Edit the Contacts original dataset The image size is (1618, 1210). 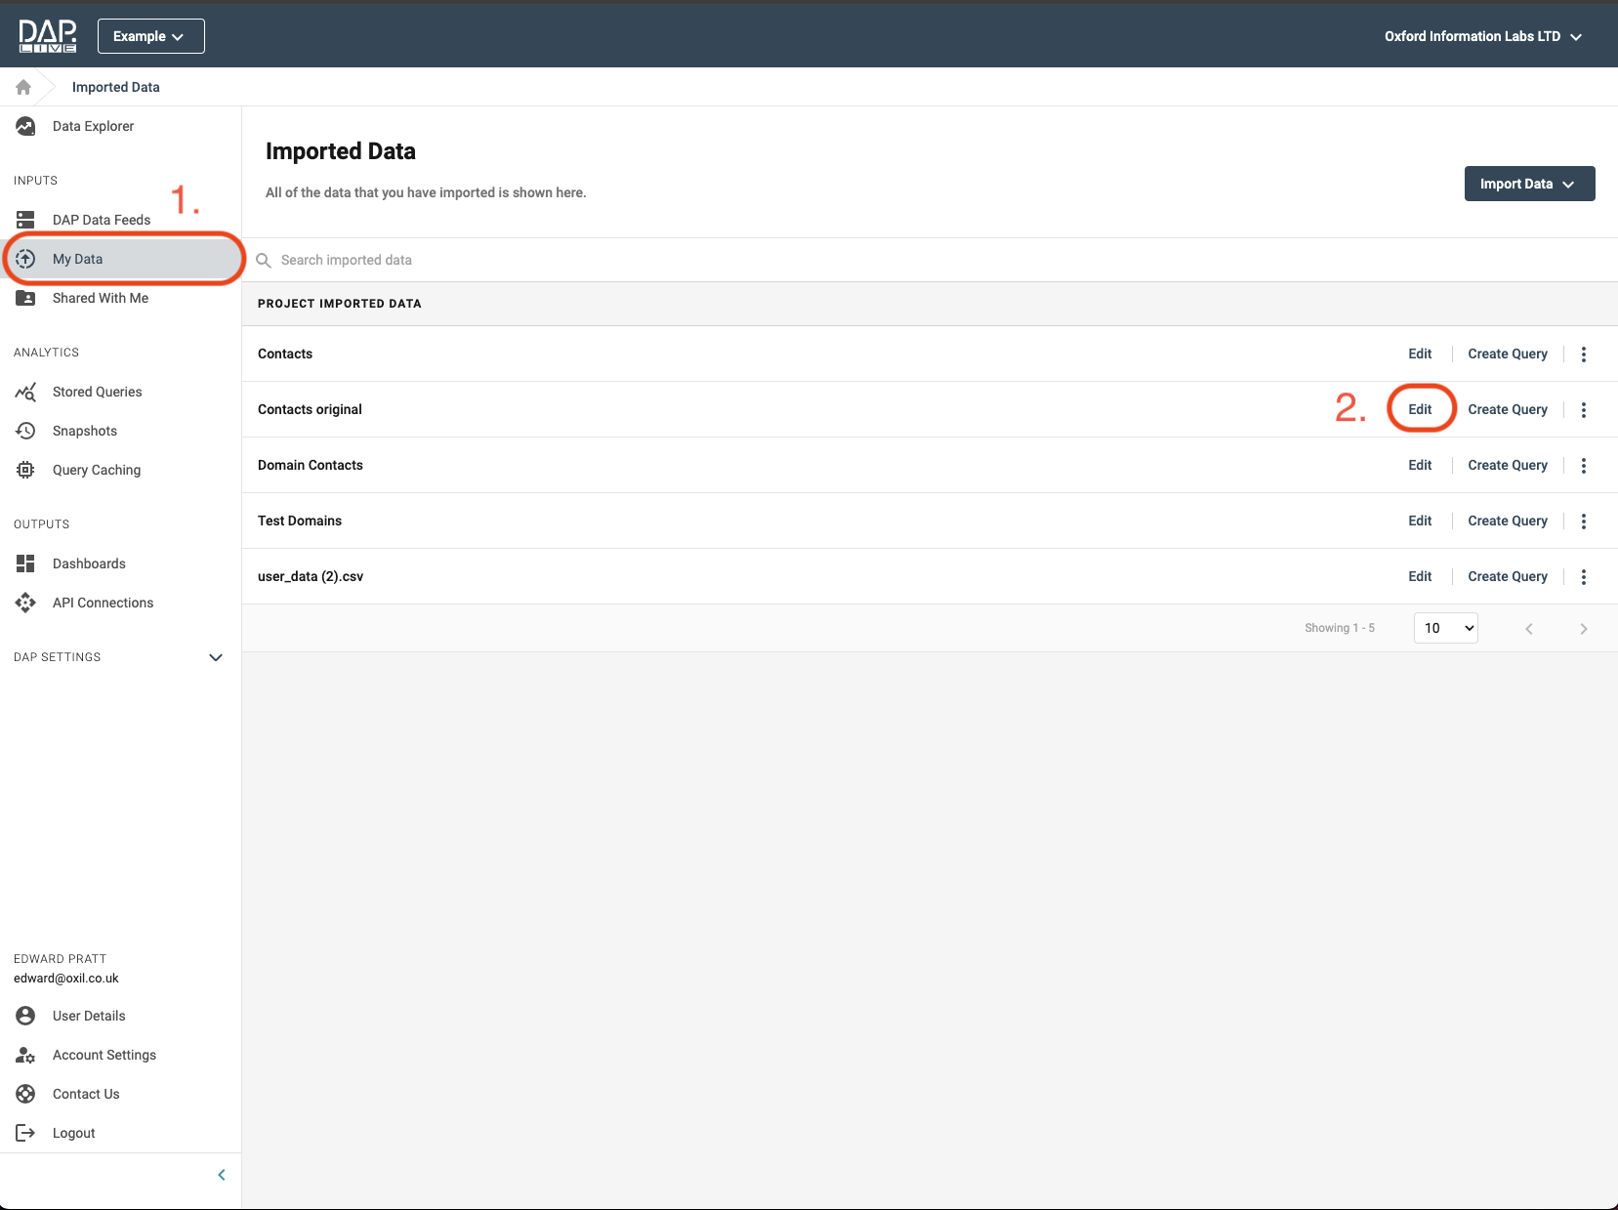pos(1420,409)
